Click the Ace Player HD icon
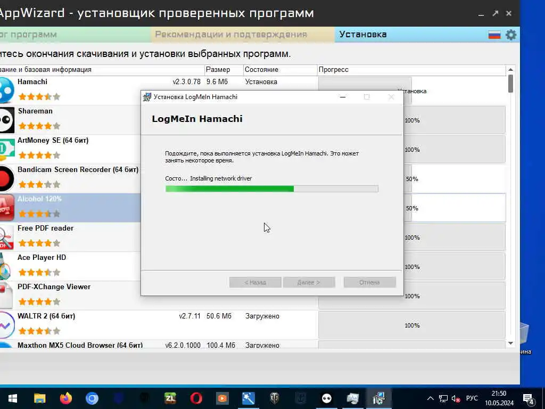The image size is (545, 409). 5,267
